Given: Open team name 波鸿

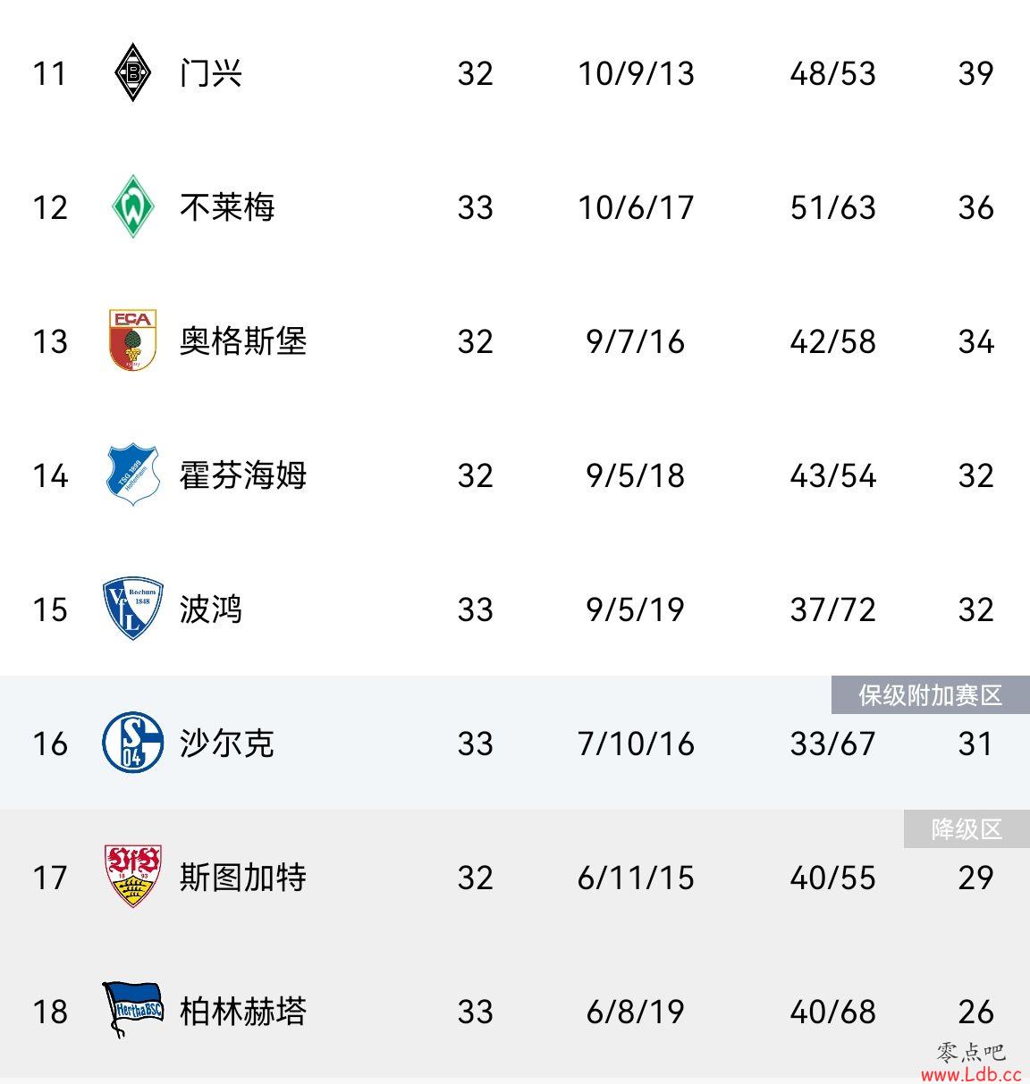Looking at the screenshot, I should pos(211,609).
